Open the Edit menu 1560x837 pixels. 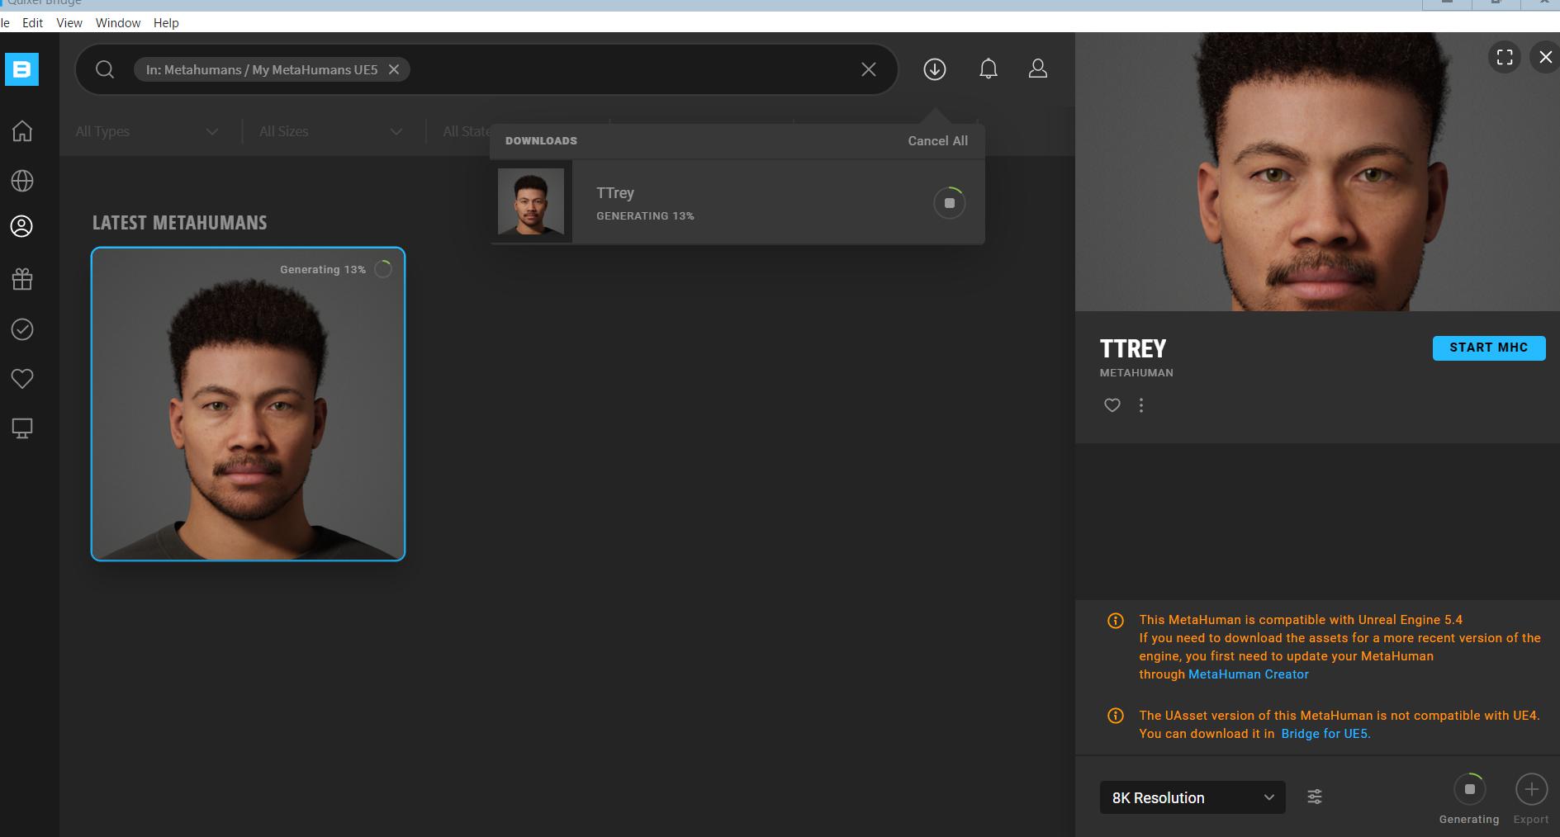[33, 23]
